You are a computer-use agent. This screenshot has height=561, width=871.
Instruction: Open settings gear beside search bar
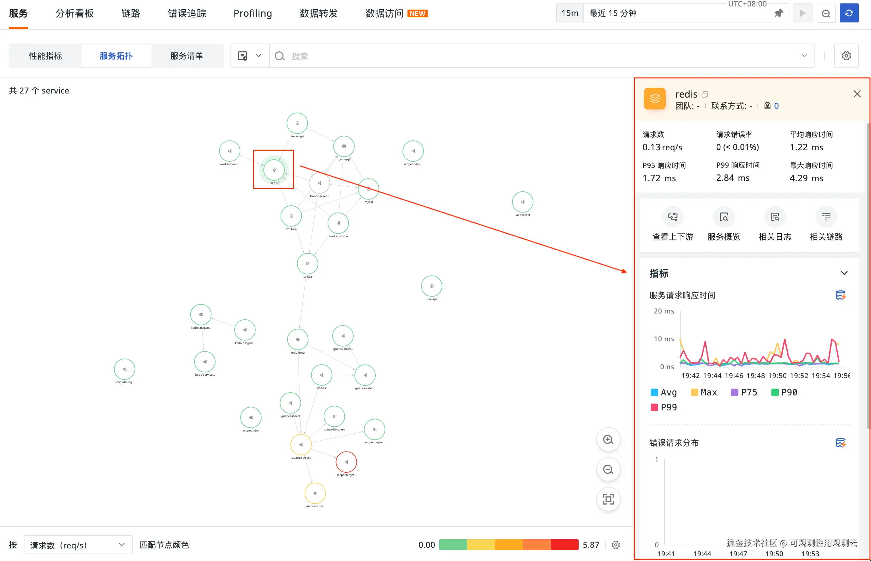point(846,56)
